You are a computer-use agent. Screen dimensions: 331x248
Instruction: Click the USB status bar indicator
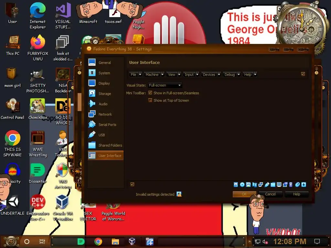(267, 185)
